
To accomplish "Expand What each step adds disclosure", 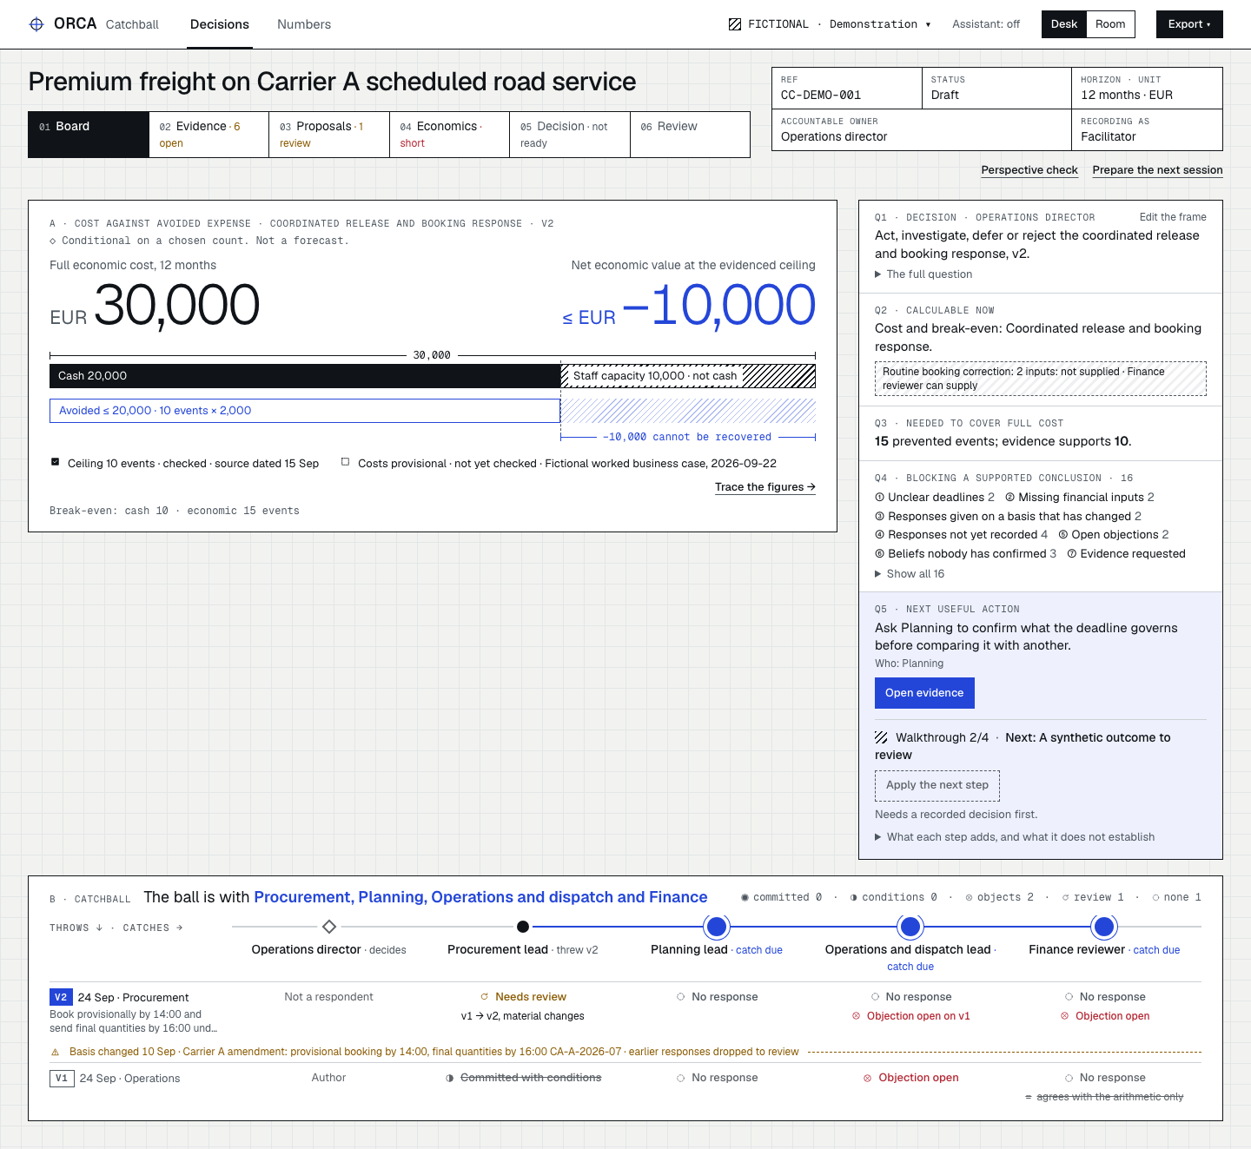I will tap(1015, 837).
